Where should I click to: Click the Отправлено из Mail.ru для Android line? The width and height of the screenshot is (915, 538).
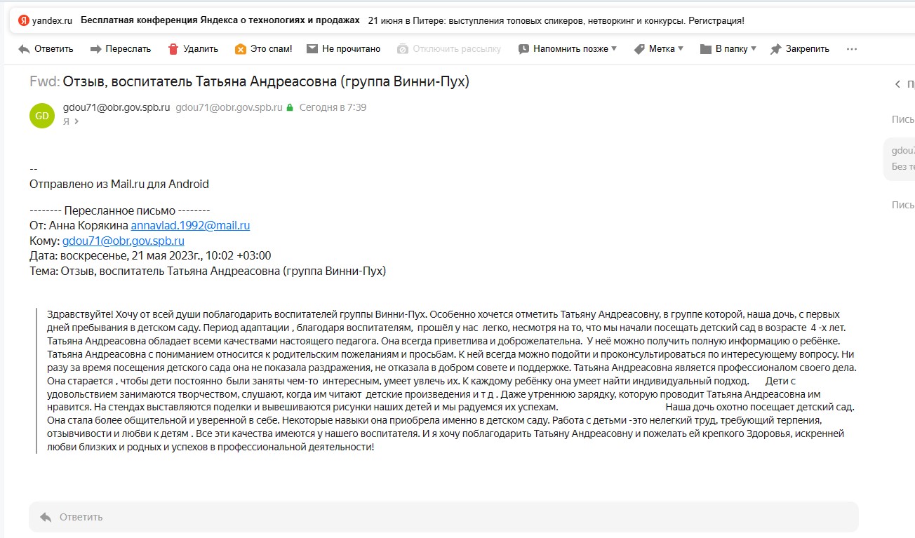tap(119, 184)
